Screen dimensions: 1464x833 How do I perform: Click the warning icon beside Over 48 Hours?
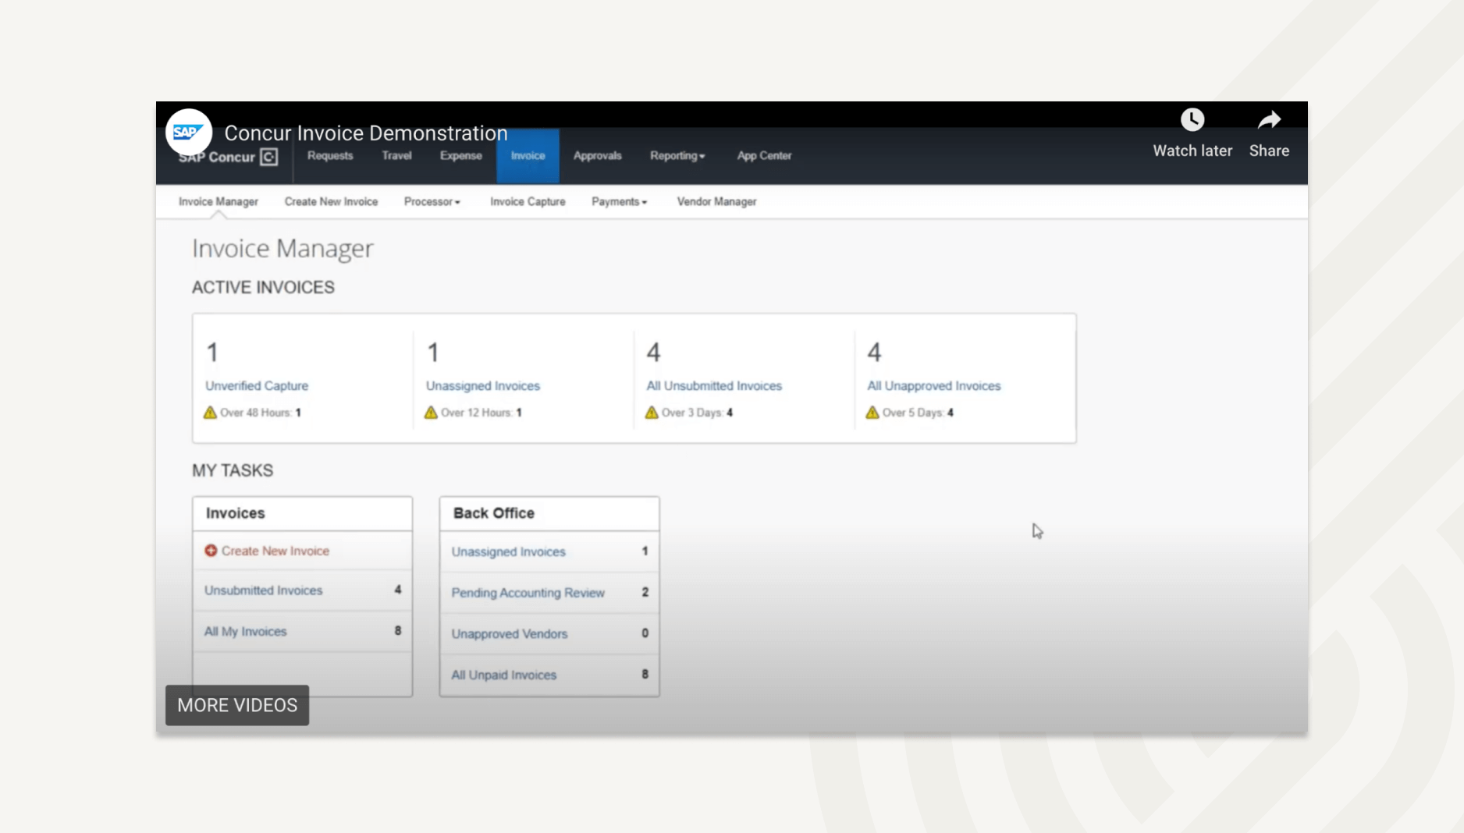tap(210, 413)
